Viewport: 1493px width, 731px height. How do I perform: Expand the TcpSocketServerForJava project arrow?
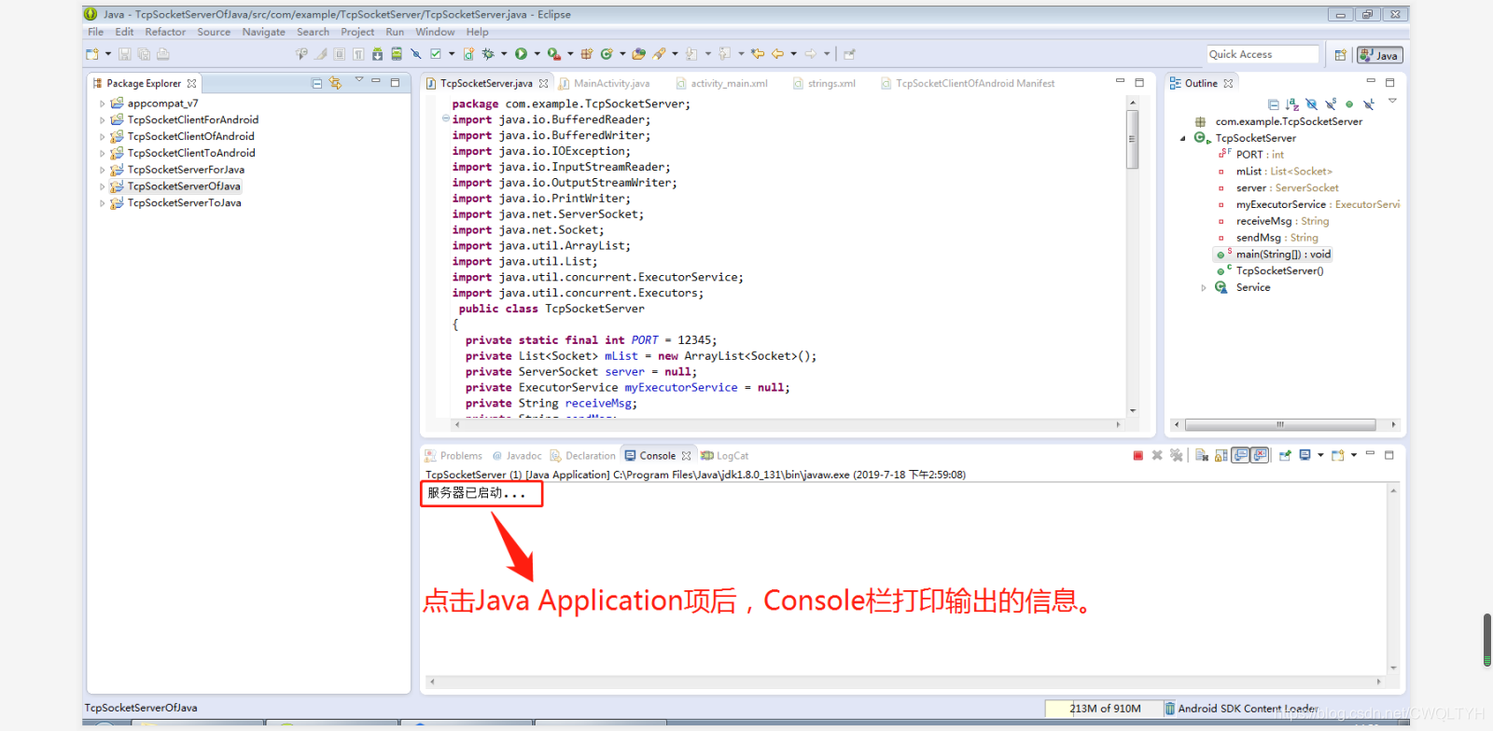[x=102, y=170]
